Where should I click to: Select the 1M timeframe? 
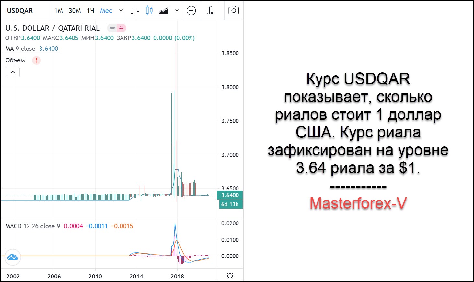59,11
